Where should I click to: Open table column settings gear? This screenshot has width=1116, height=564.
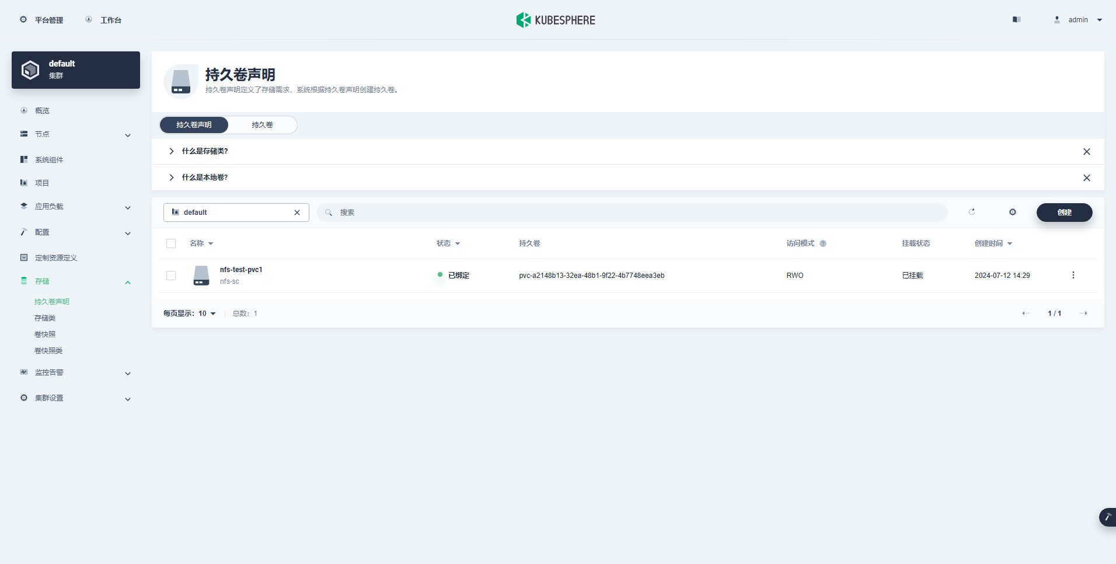click(x=1013, y=212)
